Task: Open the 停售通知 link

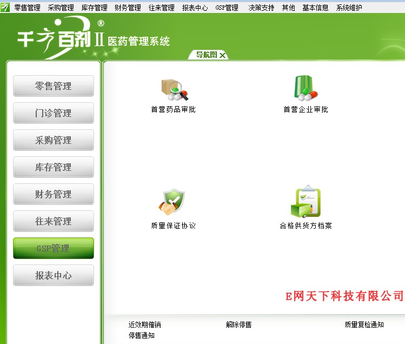Action: pyautogui.click(x=142, y=335)
